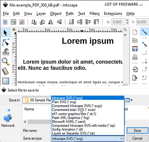Open the Filters menu
The height and width of the screenshot is (142, 149).
(x=94, y=14)
